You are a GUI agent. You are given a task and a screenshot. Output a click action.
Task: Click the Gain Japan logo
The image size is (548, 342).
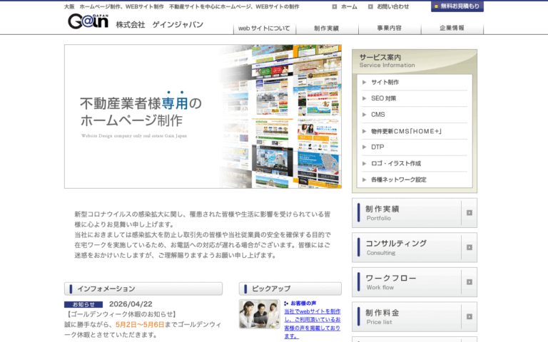point(88,21)
